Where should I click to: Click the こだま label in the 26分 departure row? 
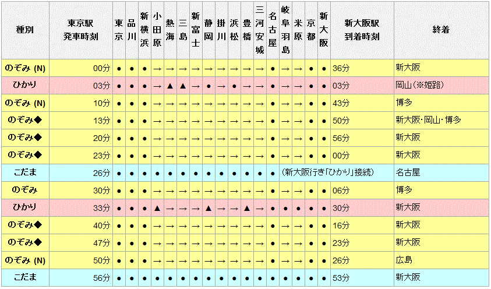coord(25,173)
